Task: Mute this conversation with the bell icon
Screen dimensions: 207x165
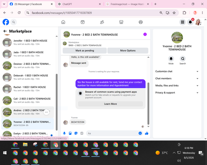Action: click(171, 59)
